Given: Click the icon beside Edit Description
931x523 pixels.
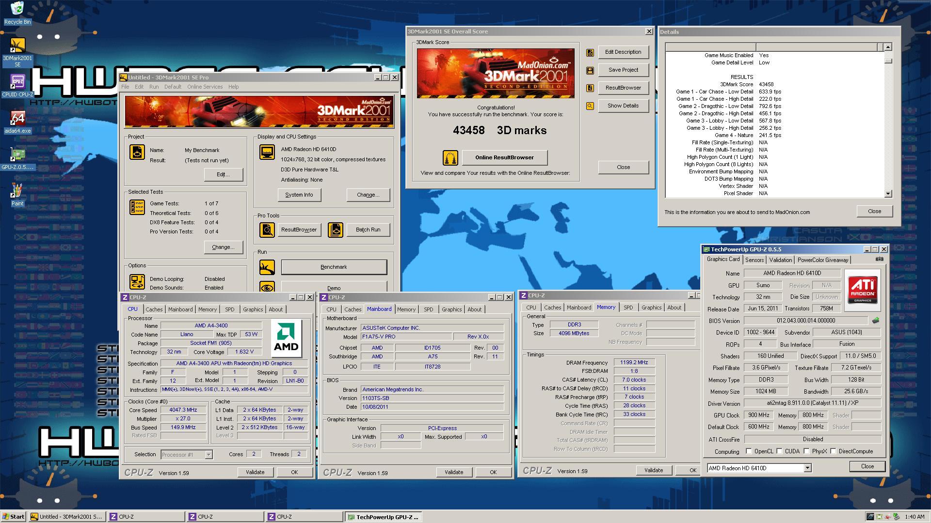Looking at the screenshot, I should [x=590, y=52].
